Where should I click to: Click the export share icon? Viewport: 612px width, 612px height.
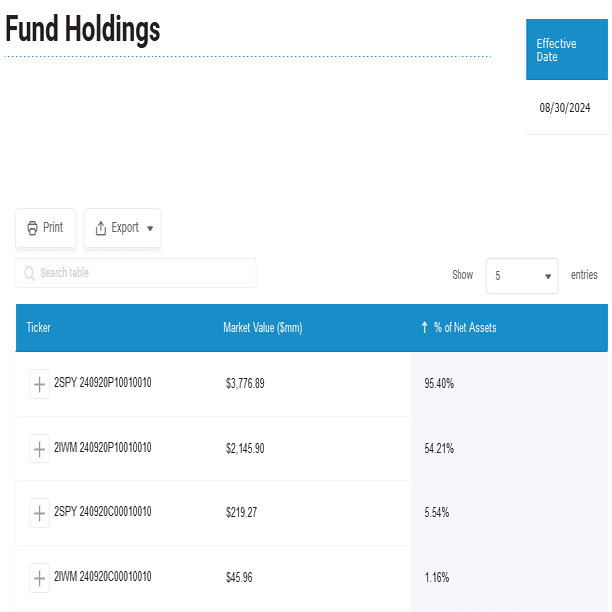pyautogui.click(x=100, y=228)
